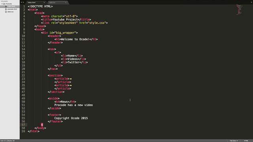Image resolution: width=253 pixels, height=142 pixels.
Task: Open style.css from the sidebar file list
Action: pos(11,12)
